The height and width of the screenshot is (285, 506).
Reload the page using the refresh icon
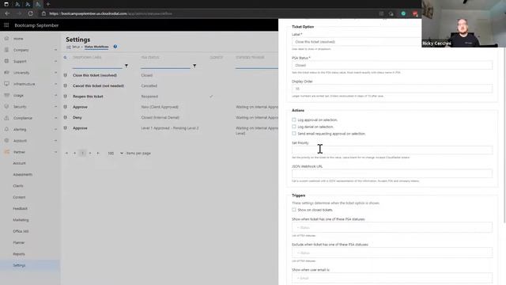30,13
